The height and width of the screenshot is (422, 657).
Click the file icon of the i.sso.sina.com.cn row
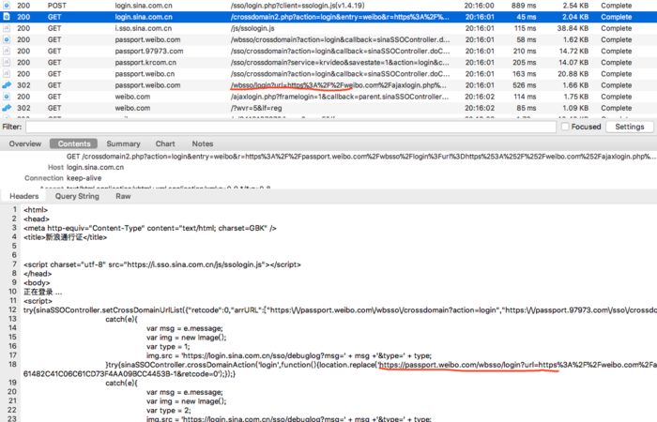point(7,28)
